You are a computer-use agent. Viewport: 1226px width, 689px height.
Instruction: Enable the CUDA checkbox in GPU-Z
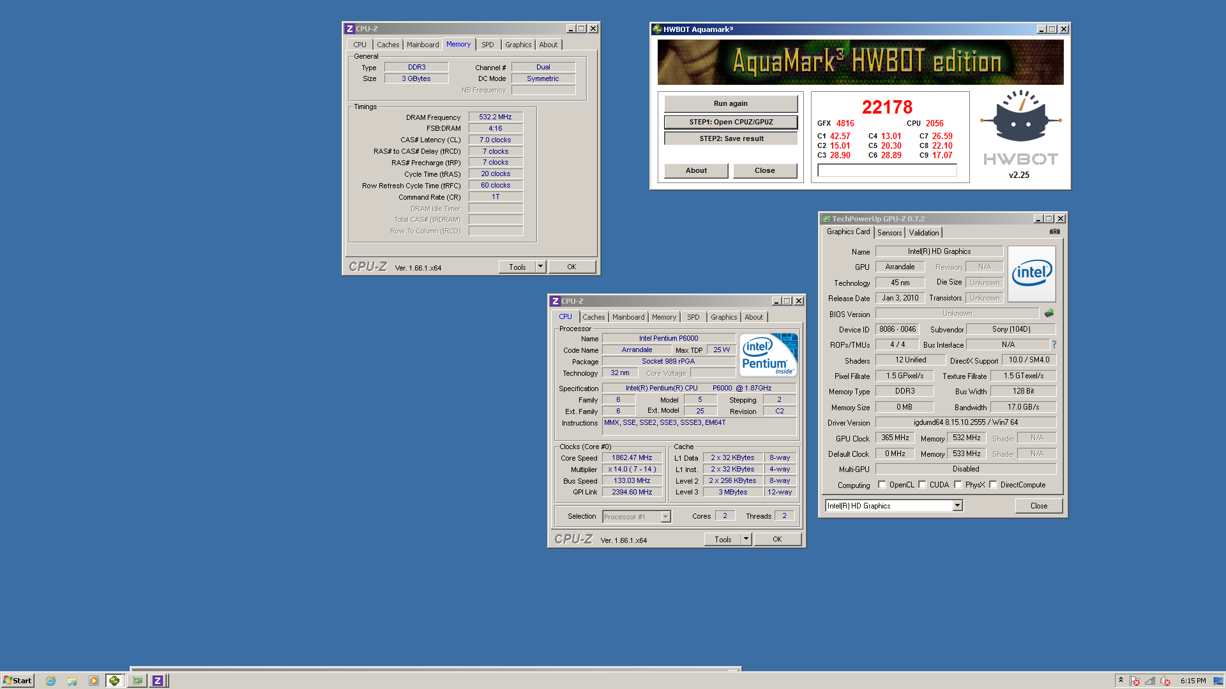pos(922,485)
